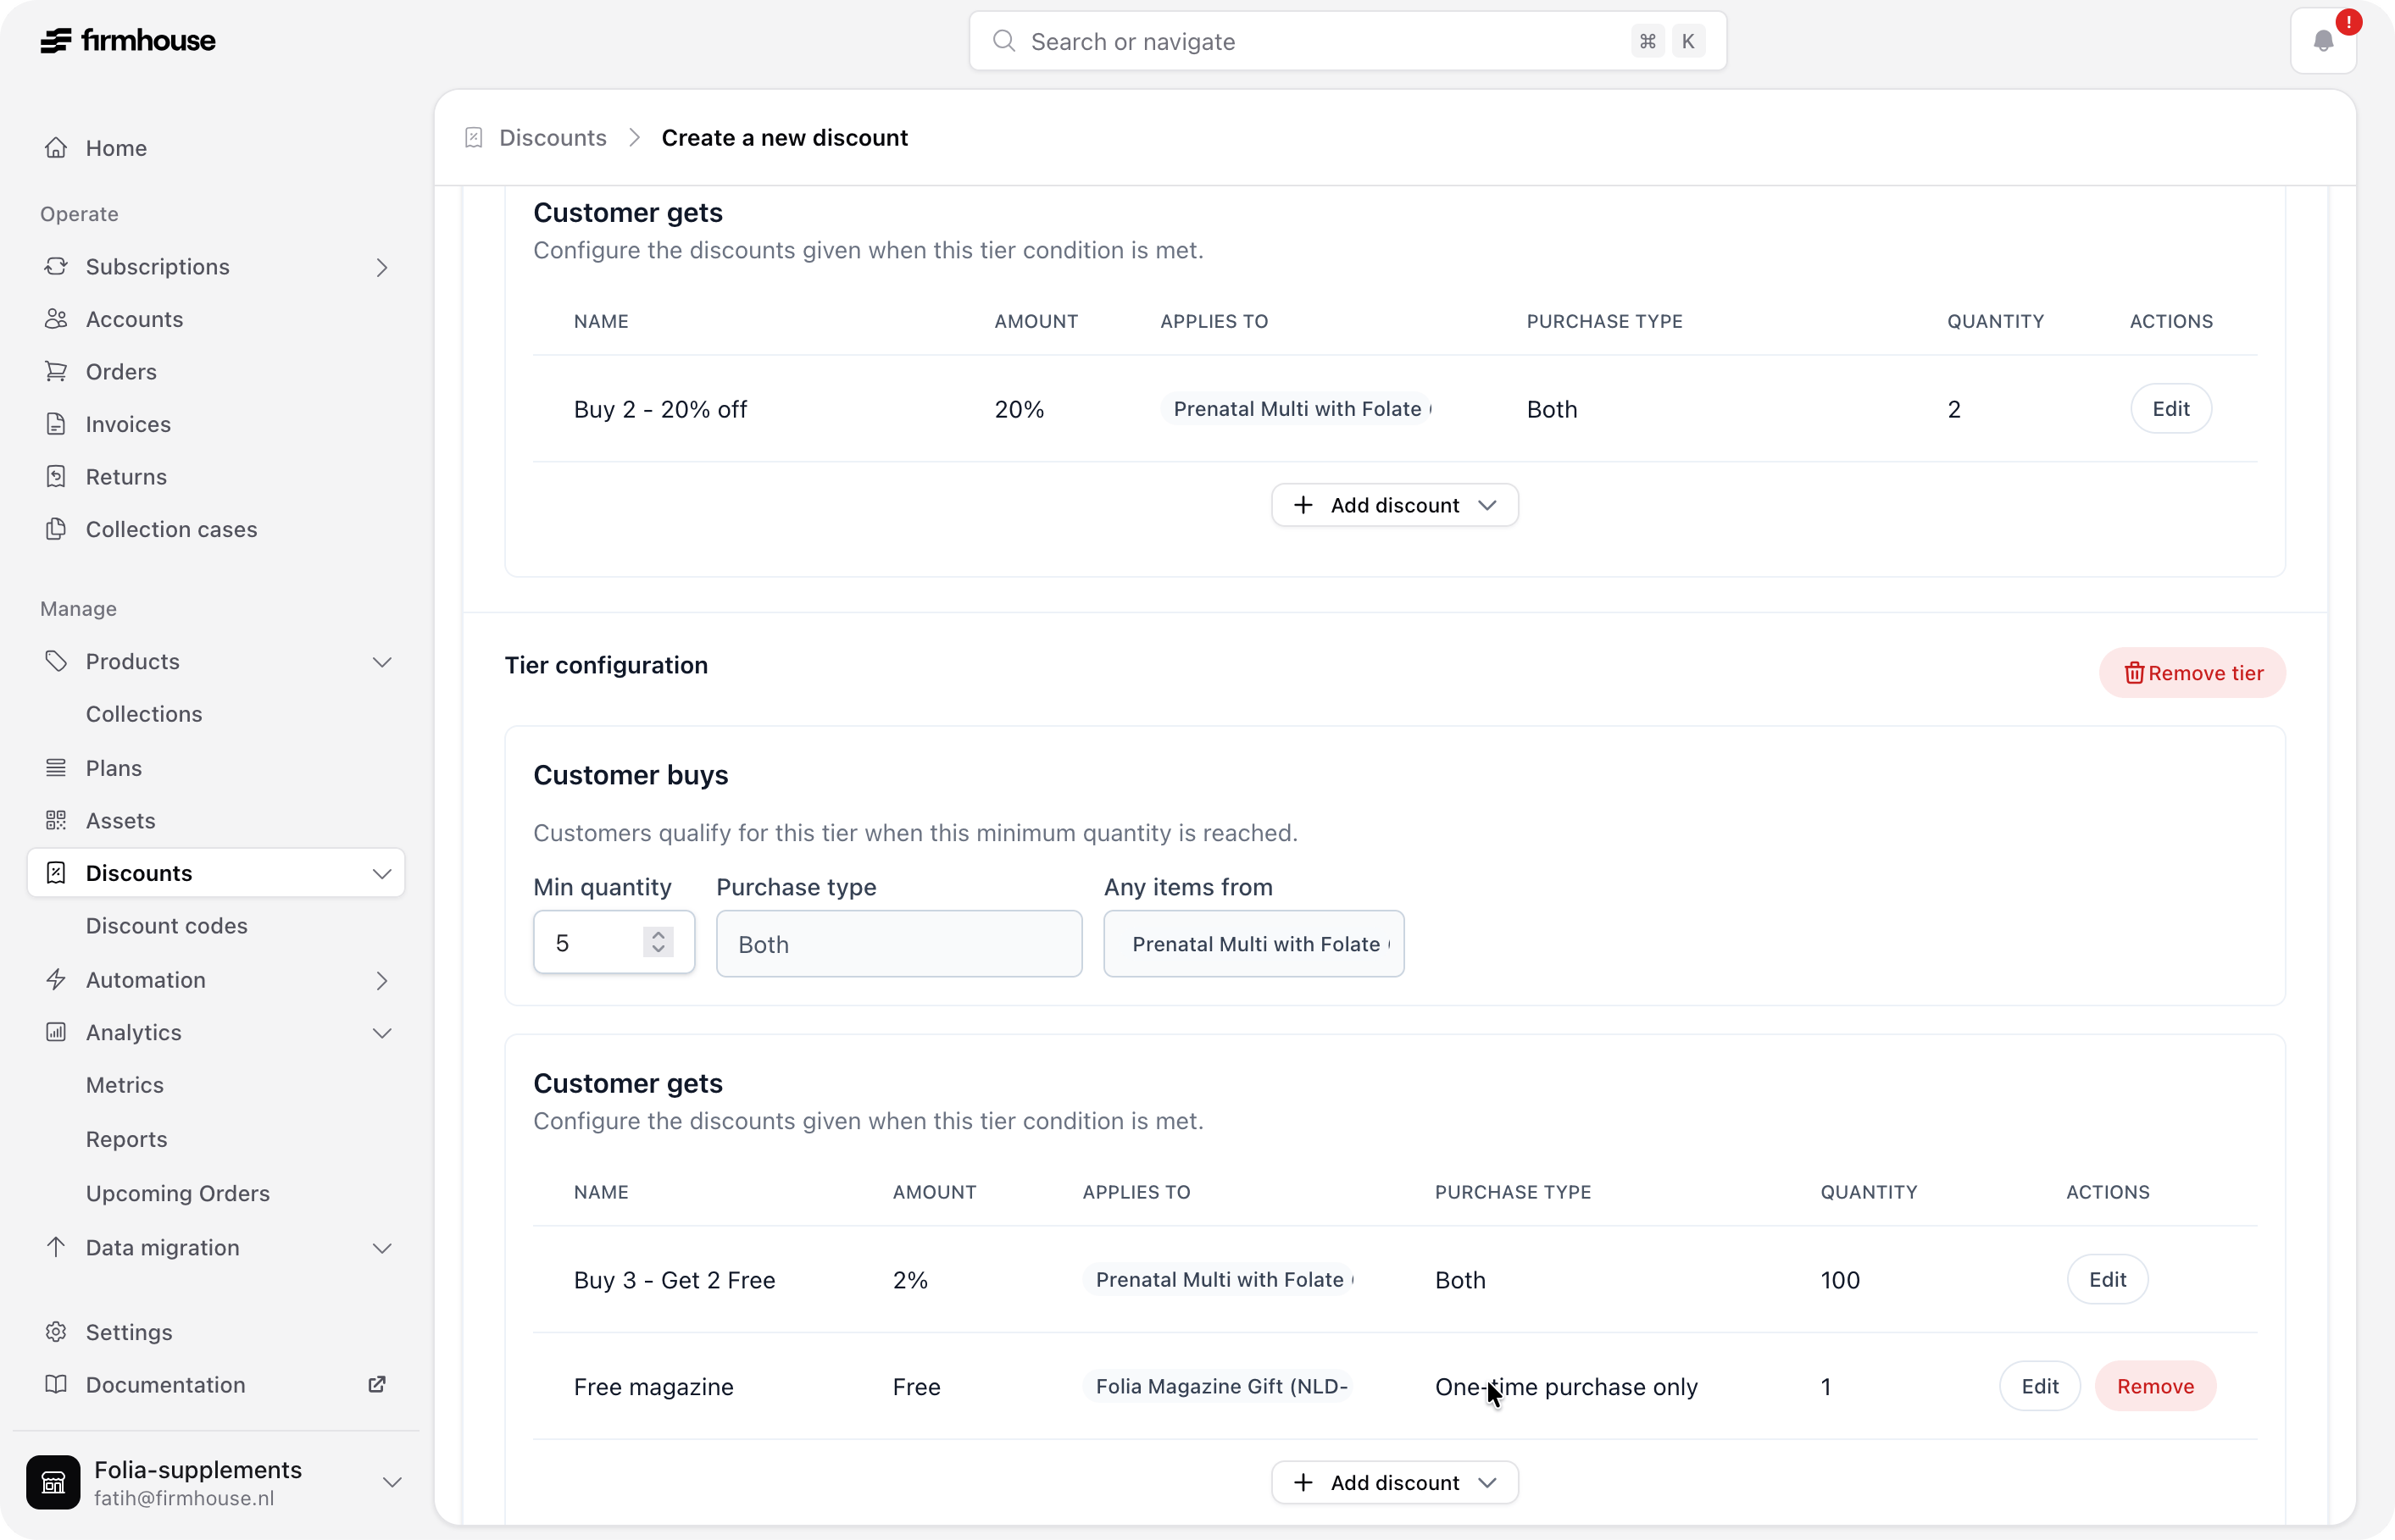Click the fatih@firmhouse.nl account email
This screenshot has width=2395, height=1540.
tap(184, 1498)
